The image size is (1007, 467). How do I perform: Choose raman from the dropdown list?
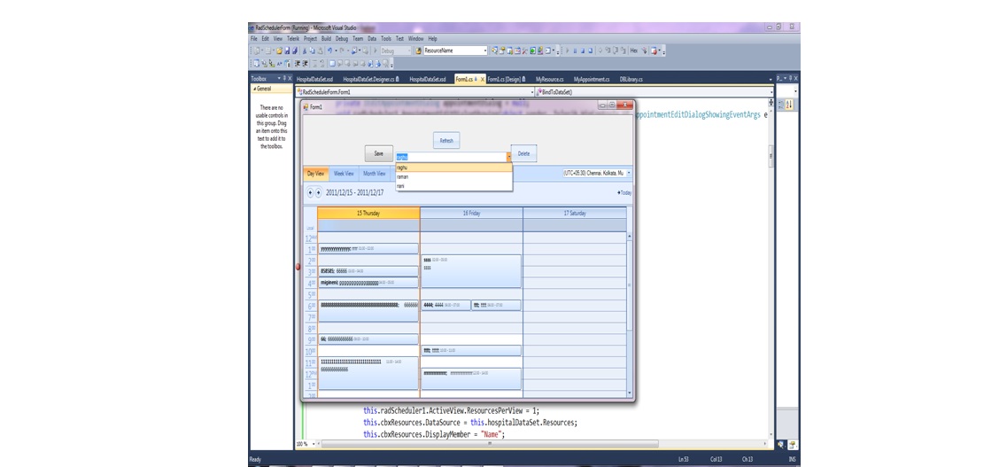coord(454,176)
